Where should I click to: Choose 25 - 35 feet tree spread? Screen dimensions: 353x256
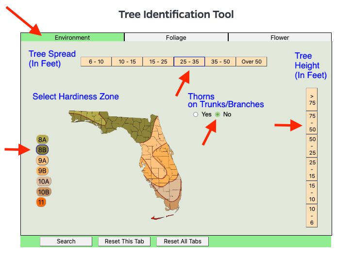(189, 62)
